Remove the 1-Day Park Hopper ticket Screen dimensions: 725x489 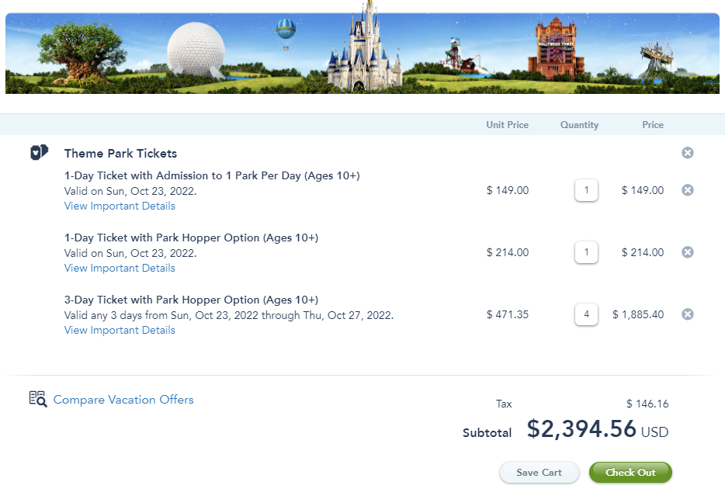point(687,252)
